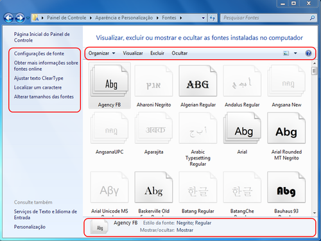Expand the arrow after Fontes breadcrumb
Screen dimensions: 321x241
click(181, 18)
